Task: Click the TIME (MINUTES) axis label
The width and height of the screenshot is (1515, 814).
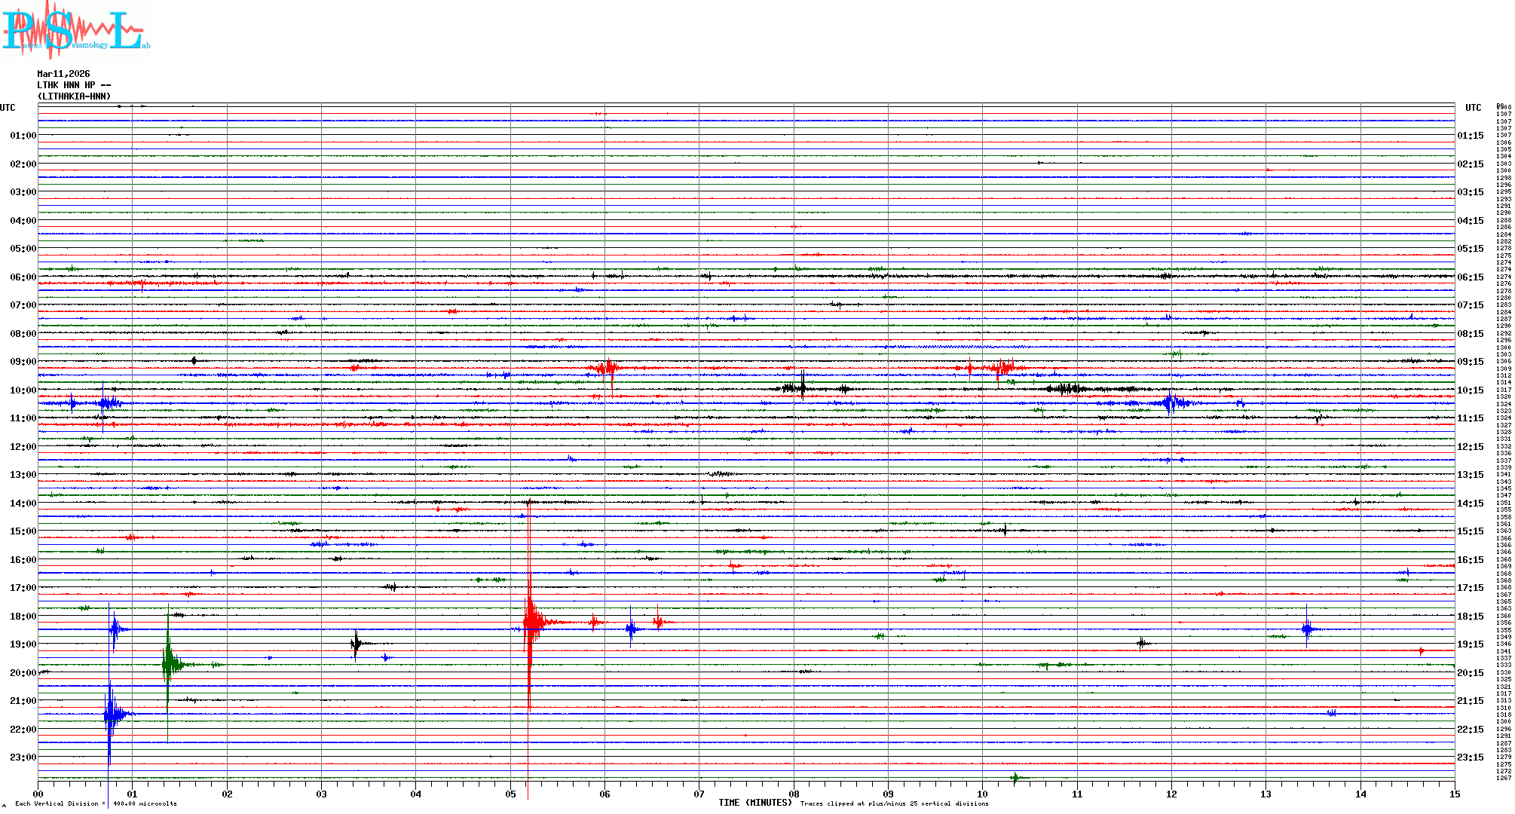Action: tap(755, 803)
